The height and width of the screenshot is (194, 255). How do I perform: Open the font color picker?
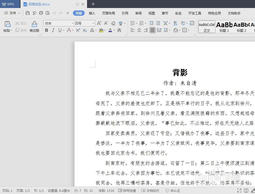110,30
